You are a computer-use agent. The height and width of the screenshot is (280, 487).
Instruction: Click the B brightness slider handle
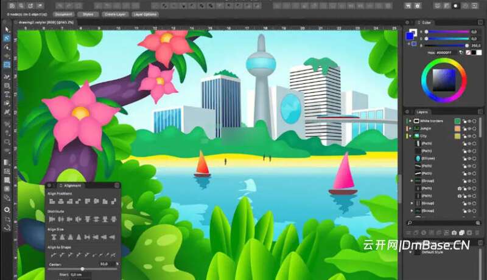pyautogui.click(x=466, y=46)
